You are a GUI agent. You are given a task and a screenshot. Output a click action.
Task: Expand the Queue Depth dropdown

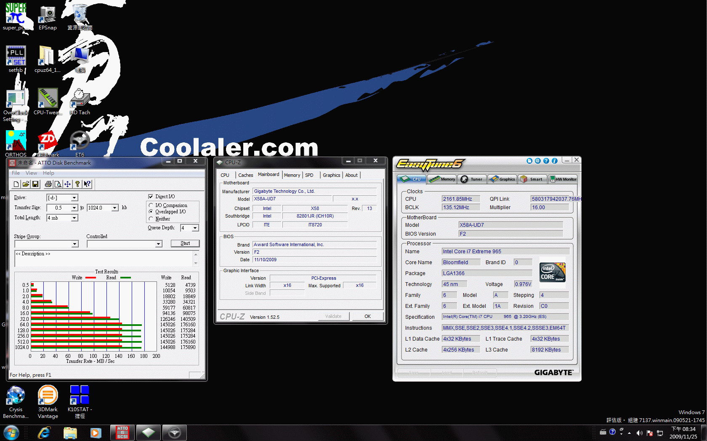(195, 228)
